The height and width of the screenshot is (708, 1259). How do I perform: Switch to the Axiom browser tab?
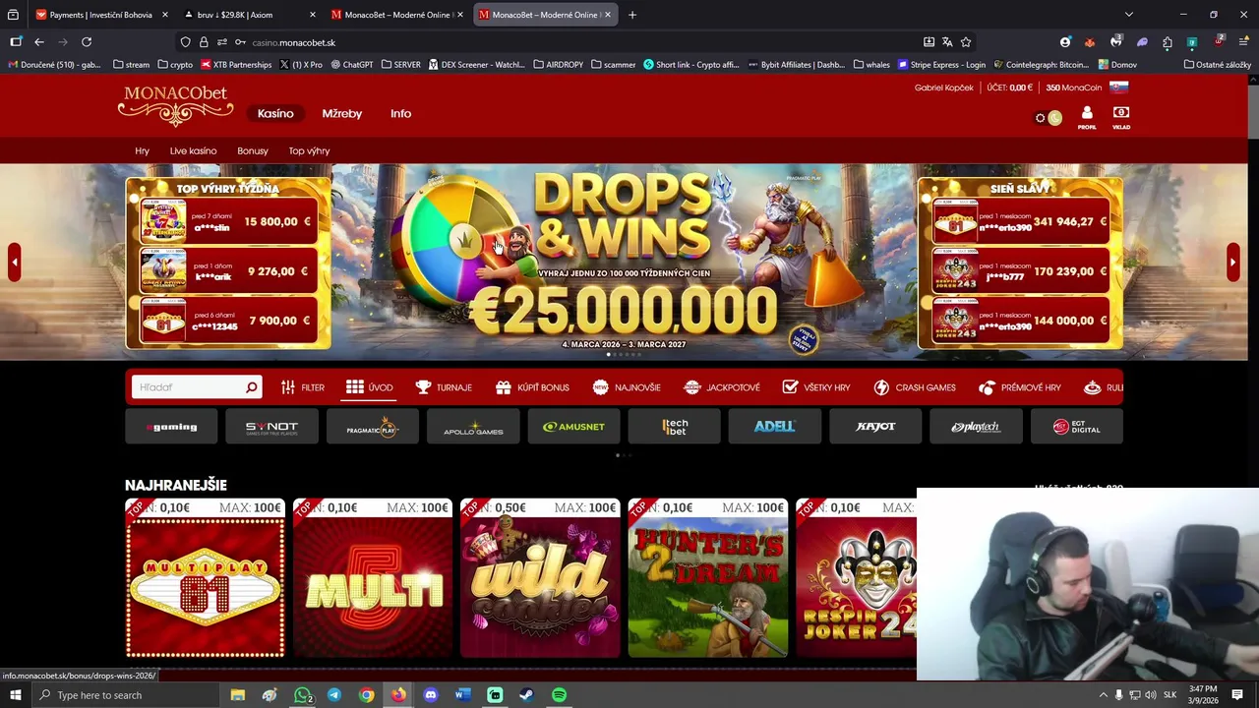pyautogui.click(x=250, y=15)
